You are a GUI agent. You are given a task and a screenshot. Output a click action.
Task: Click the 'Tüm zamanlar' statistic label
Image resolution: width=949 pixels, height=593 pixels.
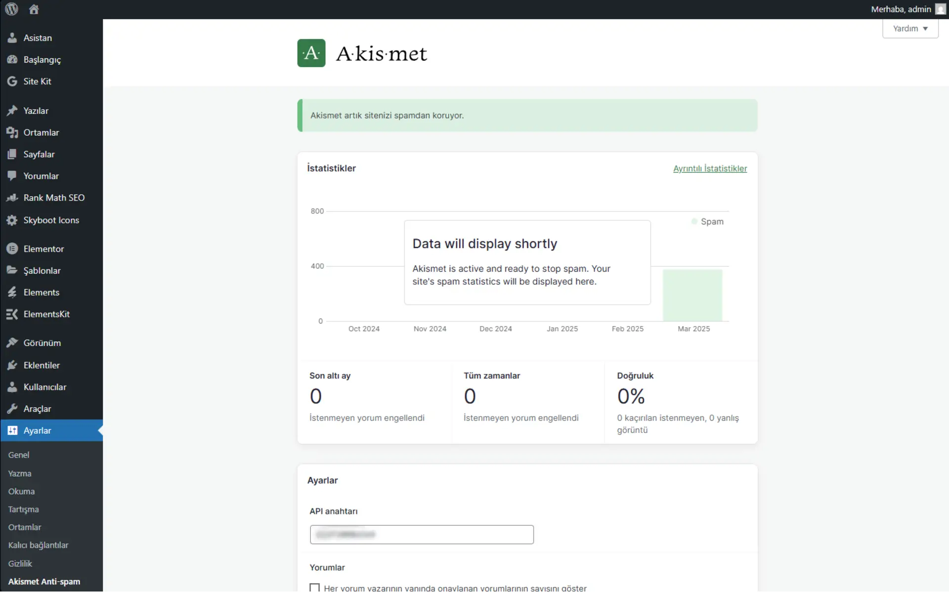491,376
